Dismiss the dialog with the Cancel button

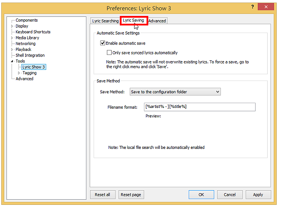[x=230, y=194]
